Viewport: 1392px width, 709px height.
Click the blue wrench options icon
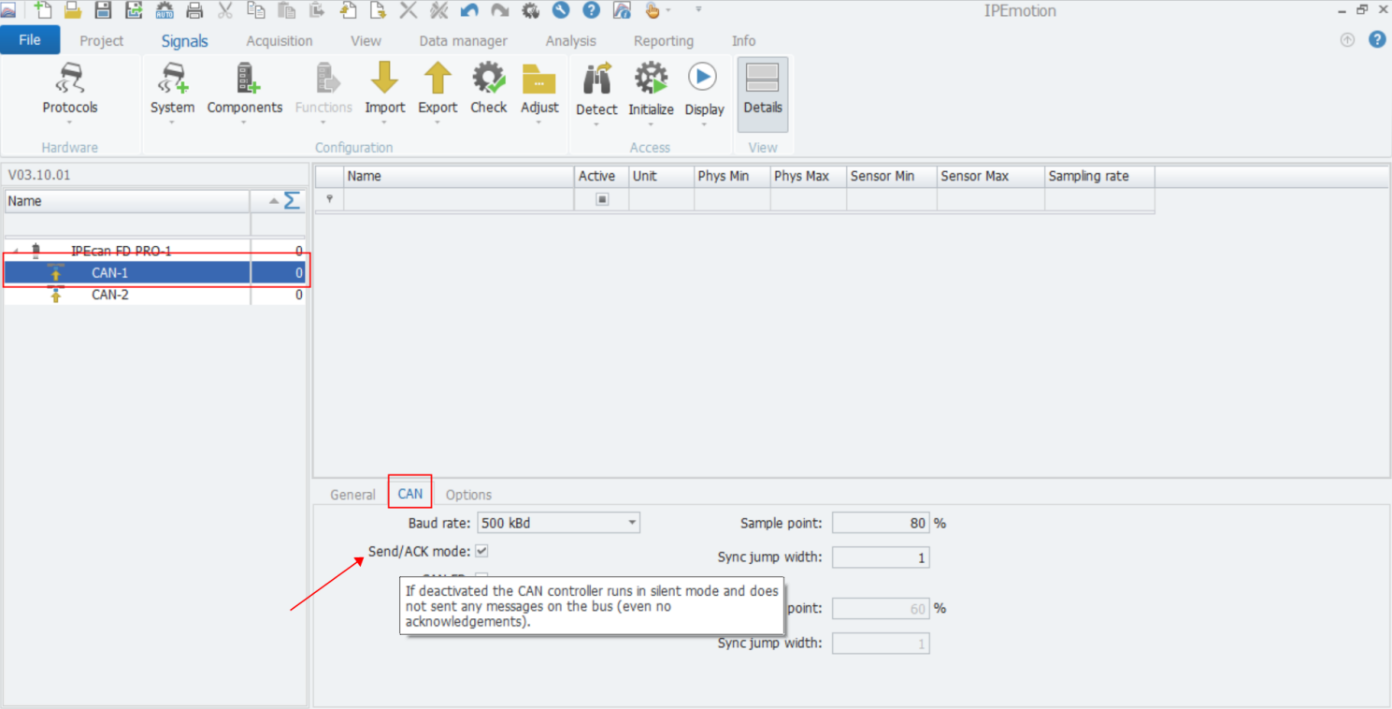[560, 11]
